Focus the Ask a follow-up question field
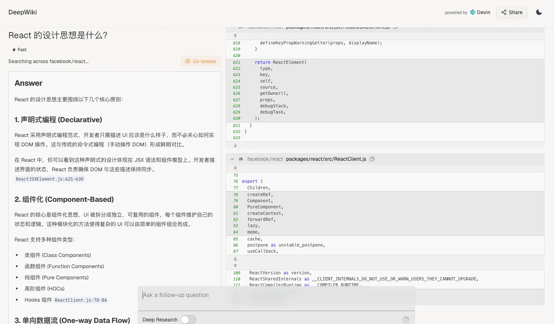Screen dimensions: 554x324 pyautogui.click(x=276, y=295)
